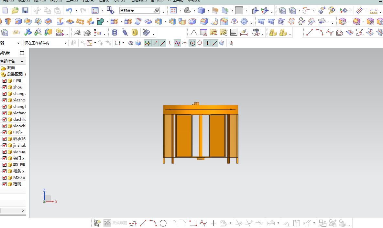This screenshot has width=383, height=228.
Task: Open the Unite boolean dropdown arrow
Action: pos(107,21)
